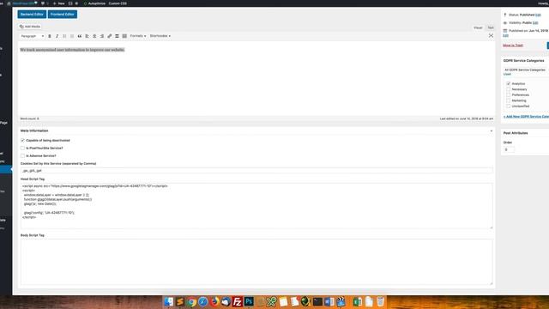Click Add New GDPR Service Category link
Screen dimensions: 549x309
click(x=526, y=117)
